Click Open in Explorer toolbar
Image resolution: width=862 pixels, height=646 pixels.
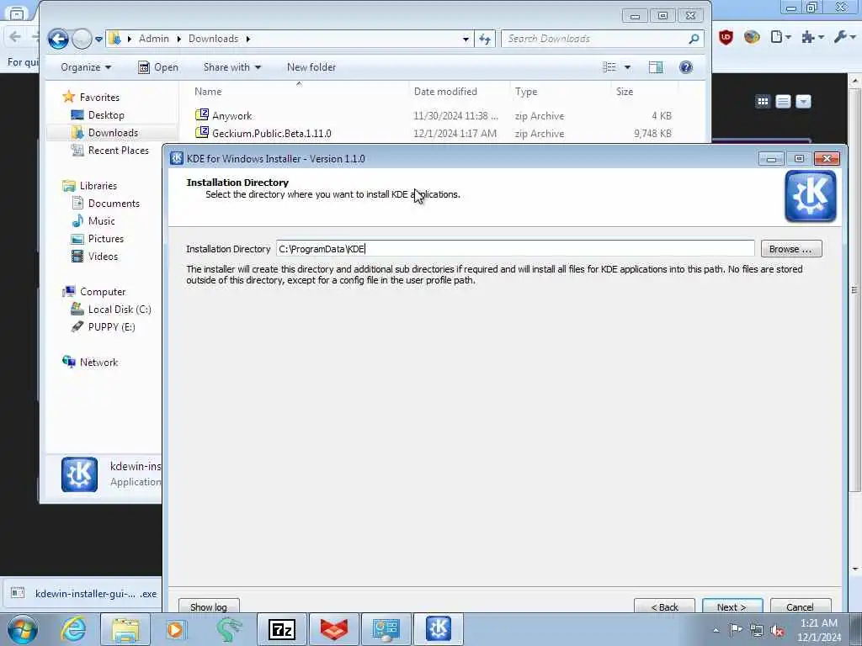click(158, 67)
